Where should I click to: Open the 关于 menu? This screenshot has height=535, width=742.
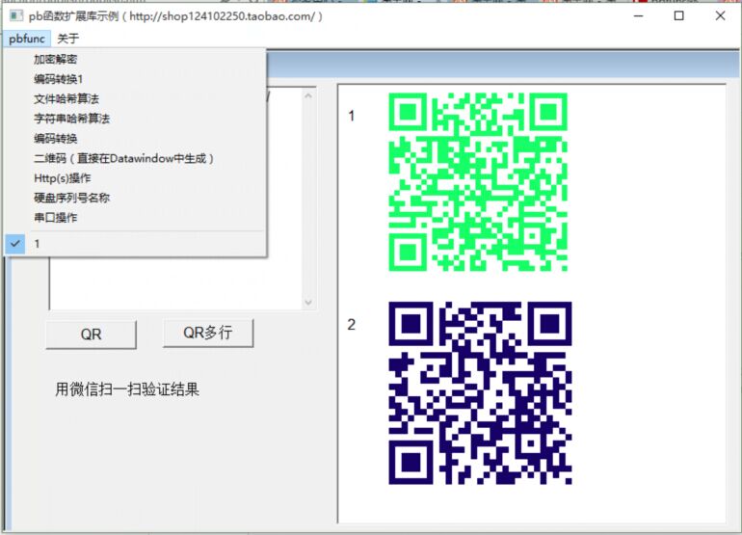pos(67,39)
